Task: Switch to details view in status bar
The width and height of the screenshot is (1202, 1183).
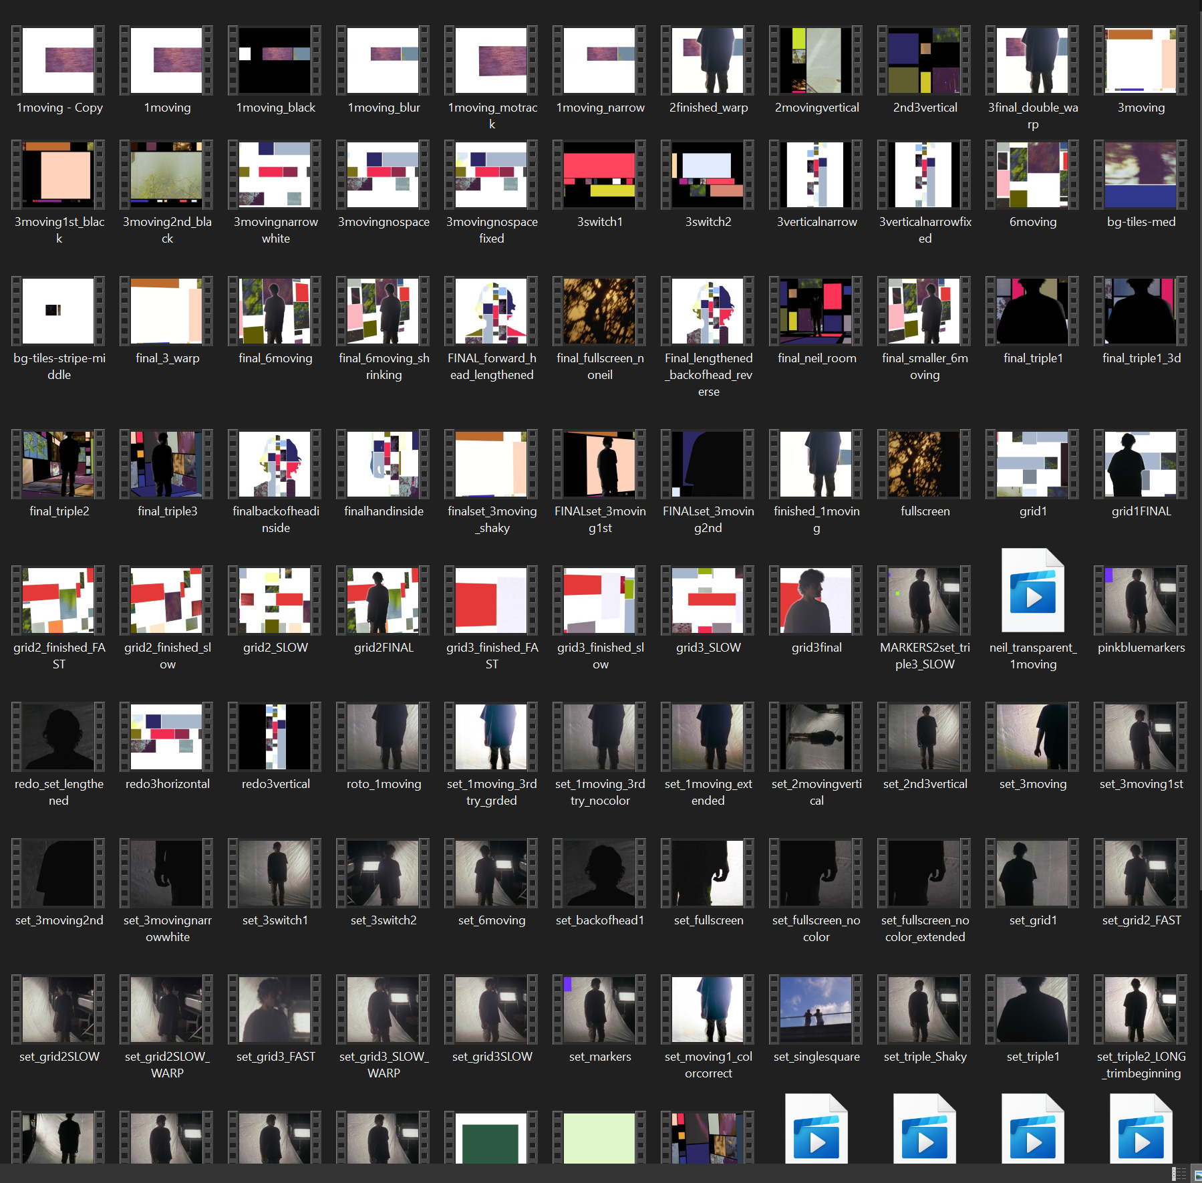Action: click(1179, 1174)
